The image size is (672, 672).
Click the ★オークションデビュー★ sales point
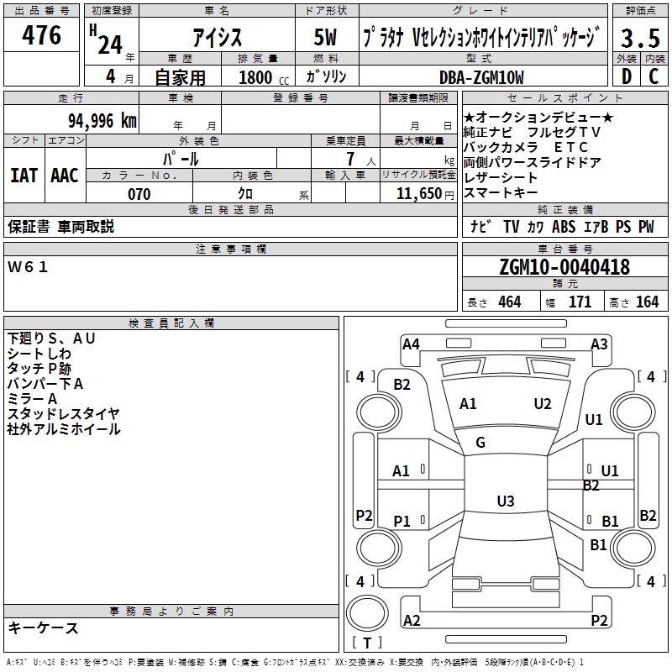tap(538, 117)
